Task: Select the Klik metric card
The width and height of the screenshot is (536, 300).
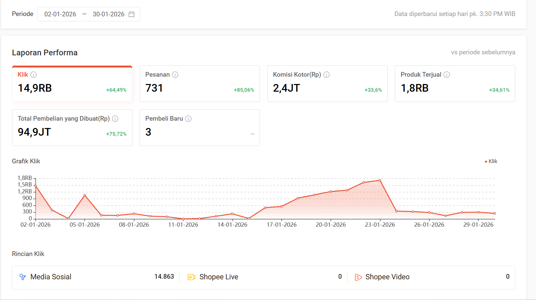Action: pos(72,84)
